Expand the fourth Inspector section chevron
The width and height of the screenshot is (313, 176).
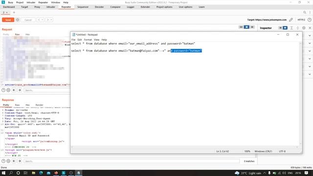point(310,59)
